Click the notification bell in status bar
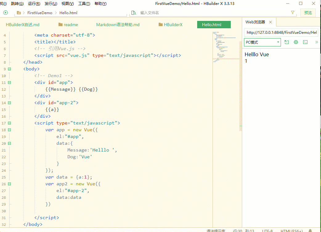 pos(310,230)
